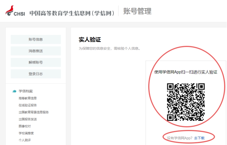Viewport: 227px width, 145px height.
Task: View the 登录日志 page
Action: (36, 74)
